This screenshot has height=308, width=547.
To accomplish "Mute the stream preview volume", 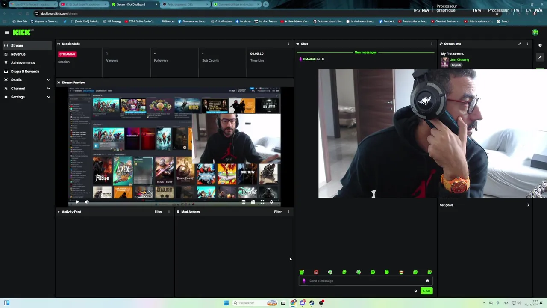I will (x=87, y=202).
